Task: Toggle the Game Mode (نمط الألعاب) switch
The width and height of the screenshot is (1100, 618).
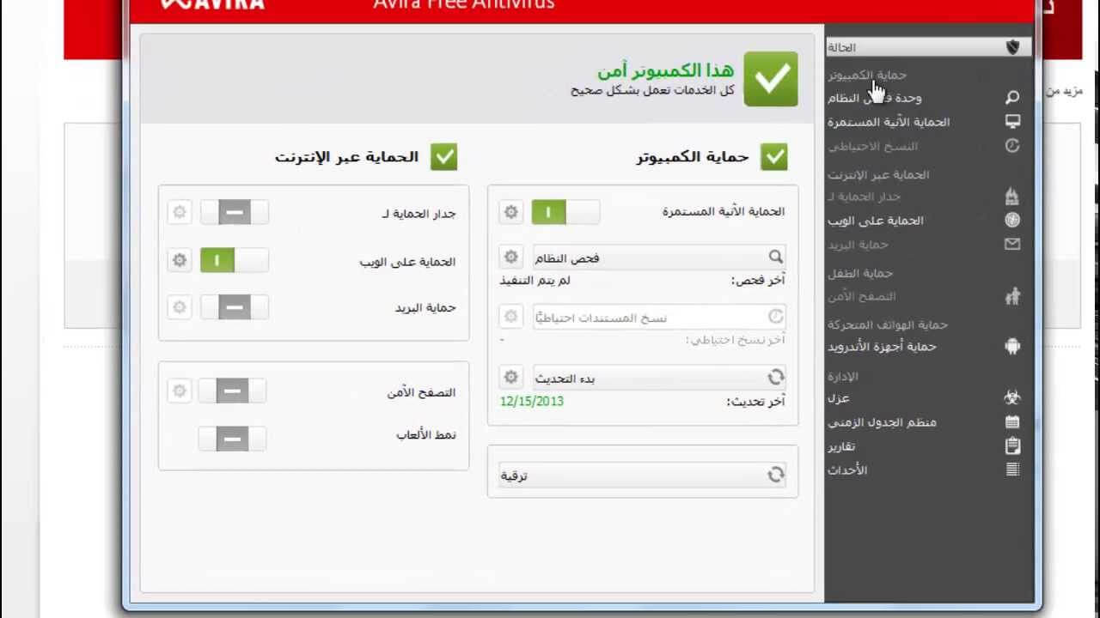Action: [232, 439]
